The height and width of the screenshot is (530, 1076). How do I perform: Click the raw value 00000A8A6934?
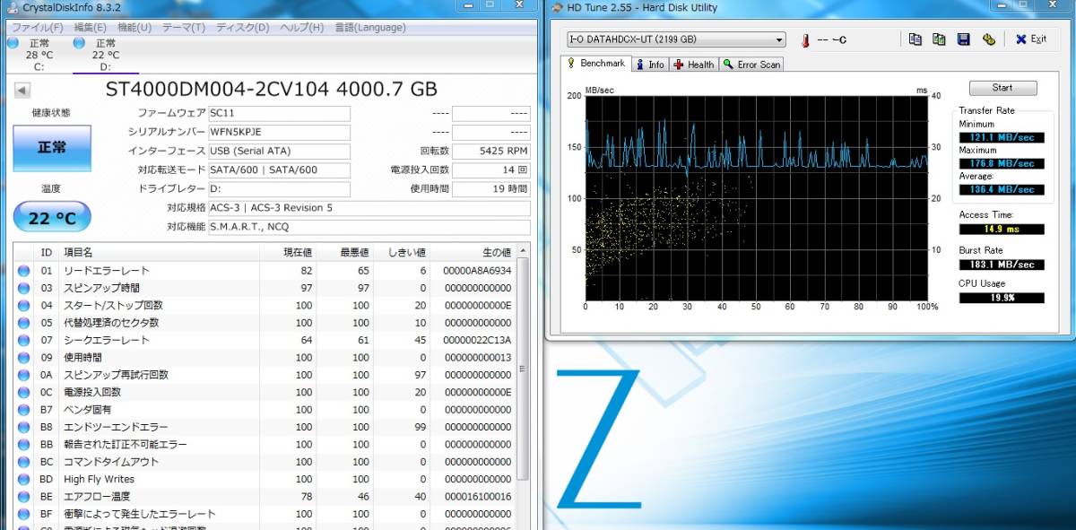(477, 271)
